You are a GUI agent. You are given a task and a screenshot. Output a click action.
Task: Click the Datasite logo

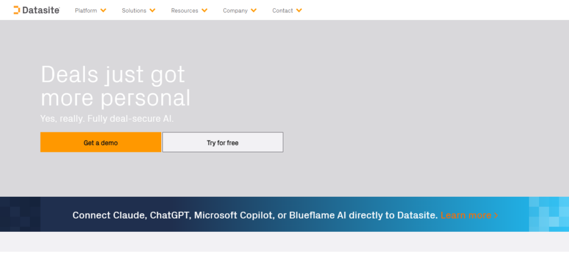tap(36, 10)
